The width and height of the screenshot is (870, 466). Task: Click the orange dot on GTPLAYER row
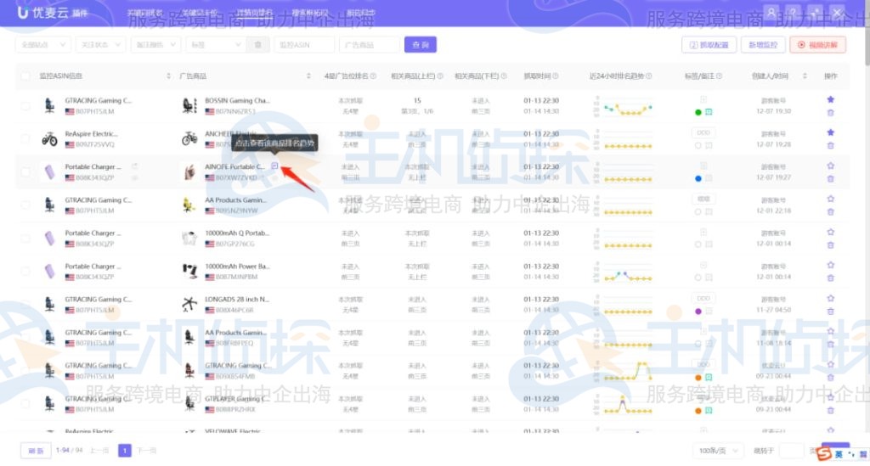point(698,411)
